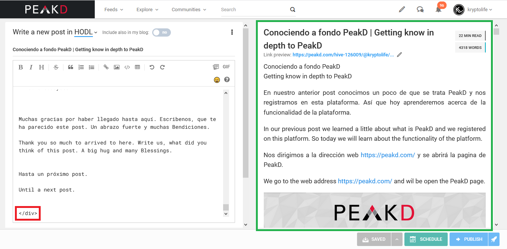Viewport: 507px width, 249px height.
Task: Click the post title input field
Action: coord(124,50)
